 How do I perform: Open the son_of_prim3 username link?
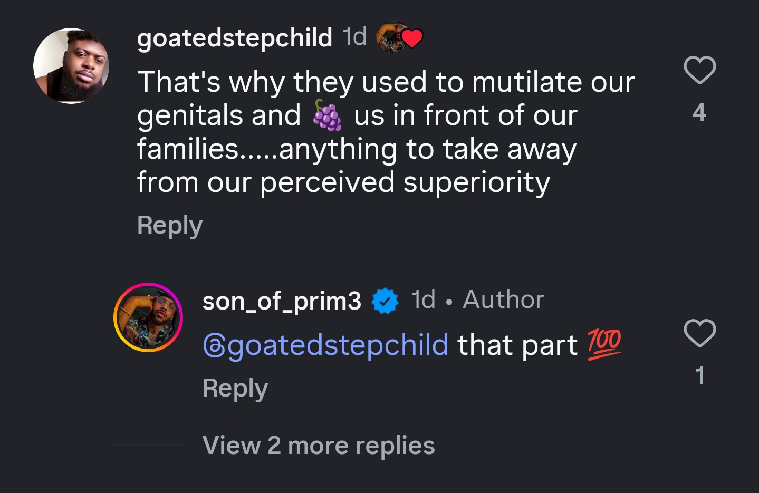pos(282,301)
